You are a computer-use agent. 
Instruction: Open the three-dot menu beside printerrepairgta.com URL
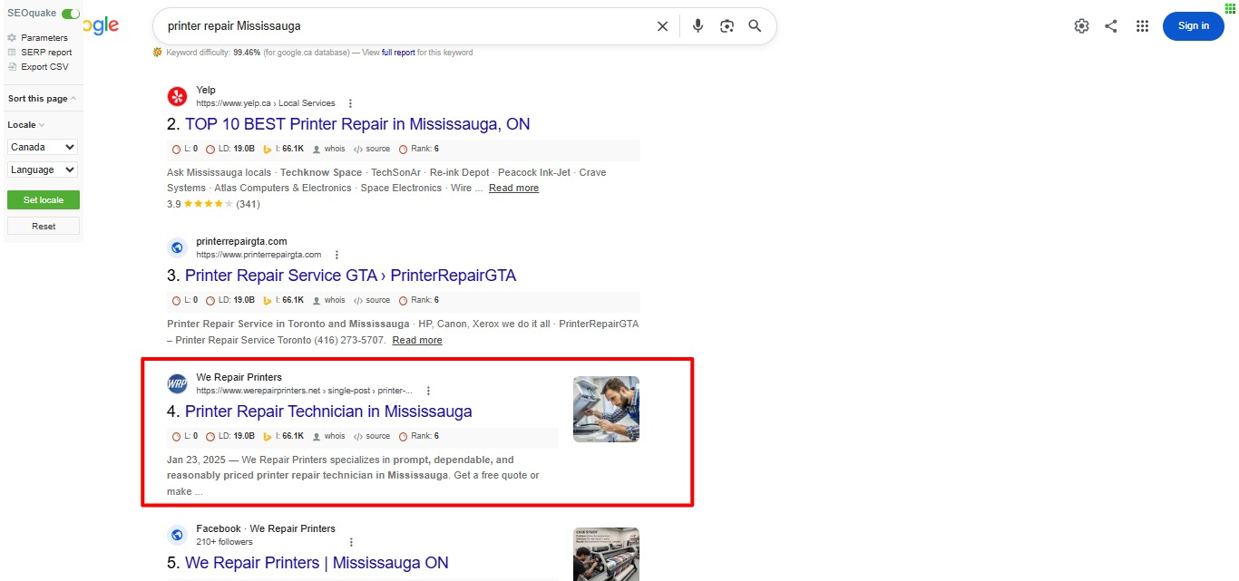[337, 255]
